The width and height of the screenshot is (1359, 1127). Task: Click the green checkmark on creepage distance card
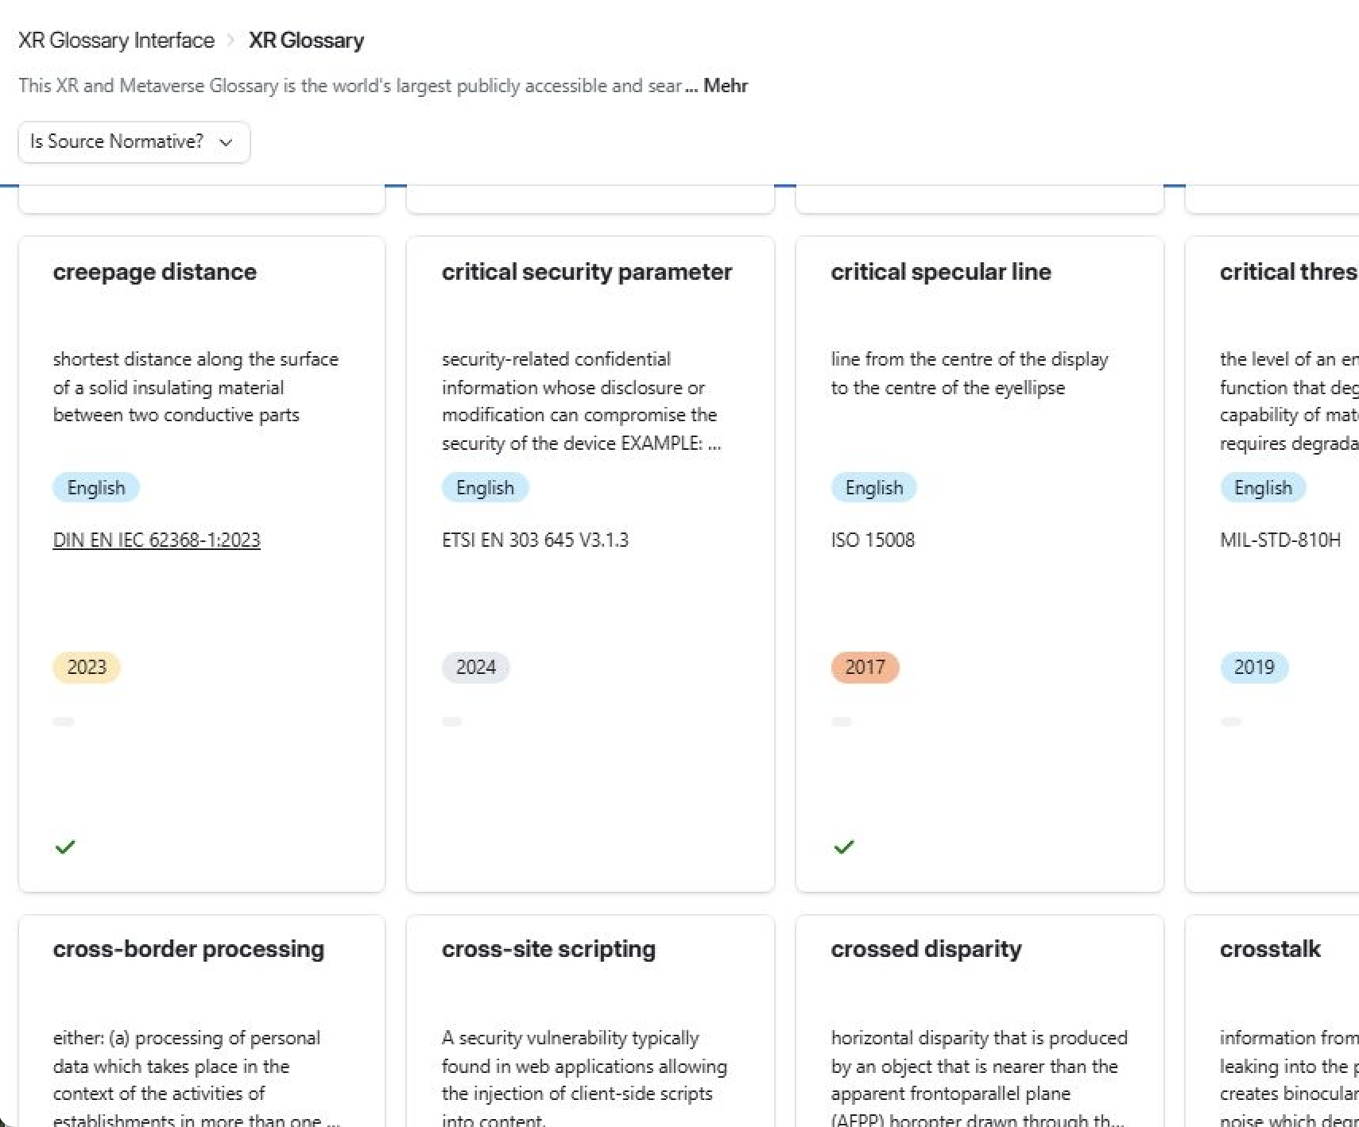[65, 846]
